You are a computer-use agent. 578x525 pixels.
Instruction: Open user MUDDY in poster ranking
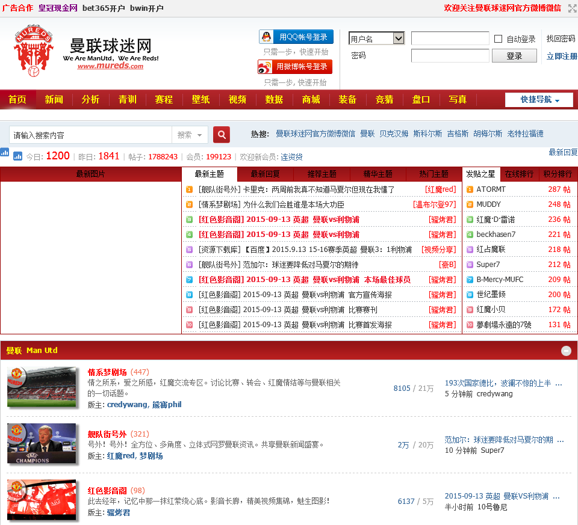tap(488, 204)
